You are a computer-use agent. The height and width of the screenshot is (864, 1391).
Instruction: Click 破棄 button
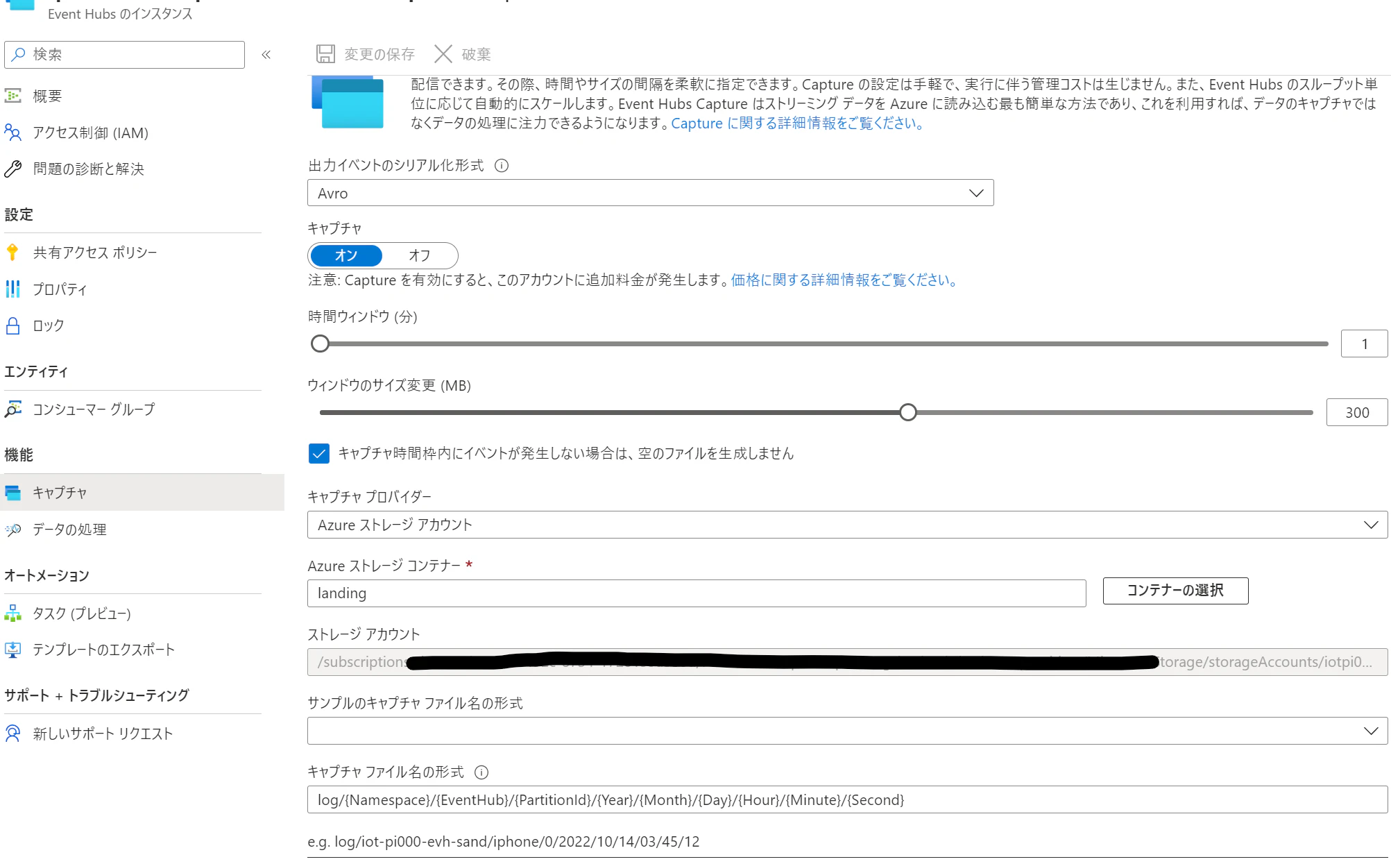[462, 54]
